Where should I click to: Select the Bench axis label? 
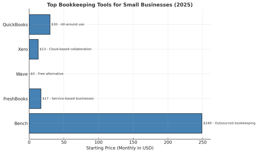tap(21, 123)
